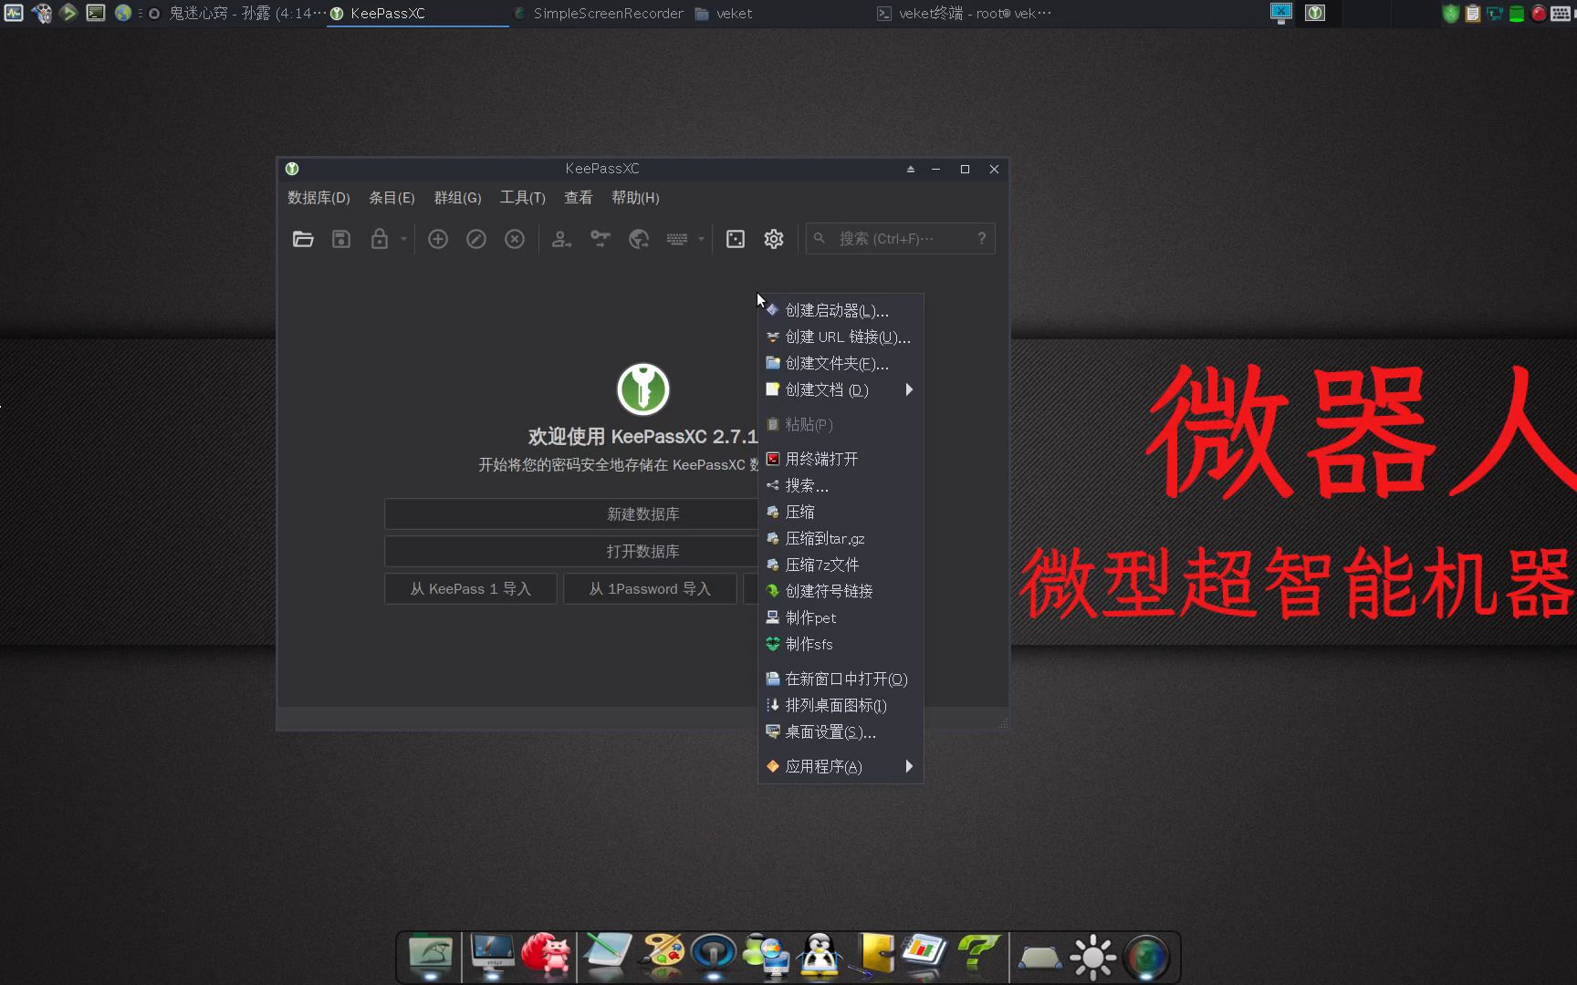
Task: Click the KeePassXC logo in the titlebar corner
Action: point(292,169)
